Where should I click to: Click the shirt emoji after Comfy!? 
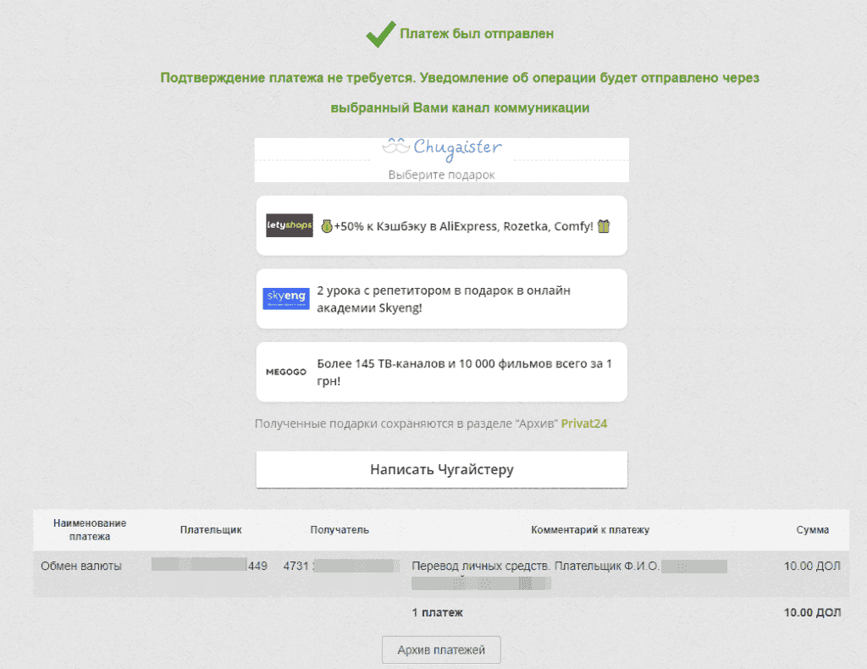coord(604,227)
